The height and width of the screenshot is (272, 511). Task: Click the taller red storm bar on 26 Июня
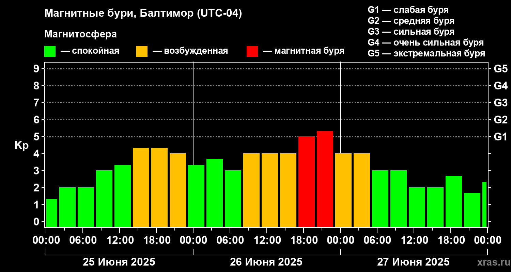[325, 179]
